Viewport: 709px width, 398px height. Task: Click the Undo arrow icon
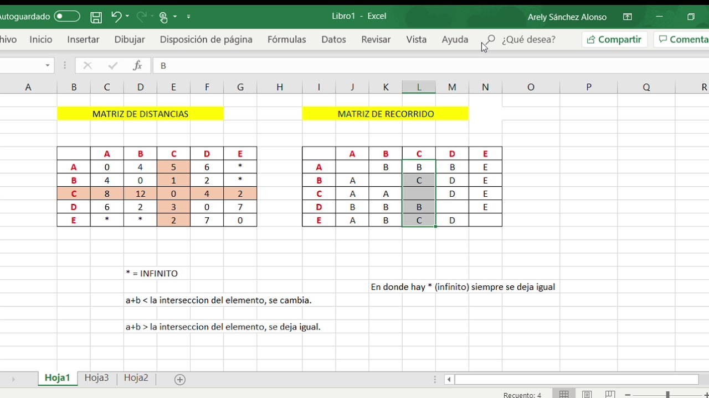coord(116,17)
